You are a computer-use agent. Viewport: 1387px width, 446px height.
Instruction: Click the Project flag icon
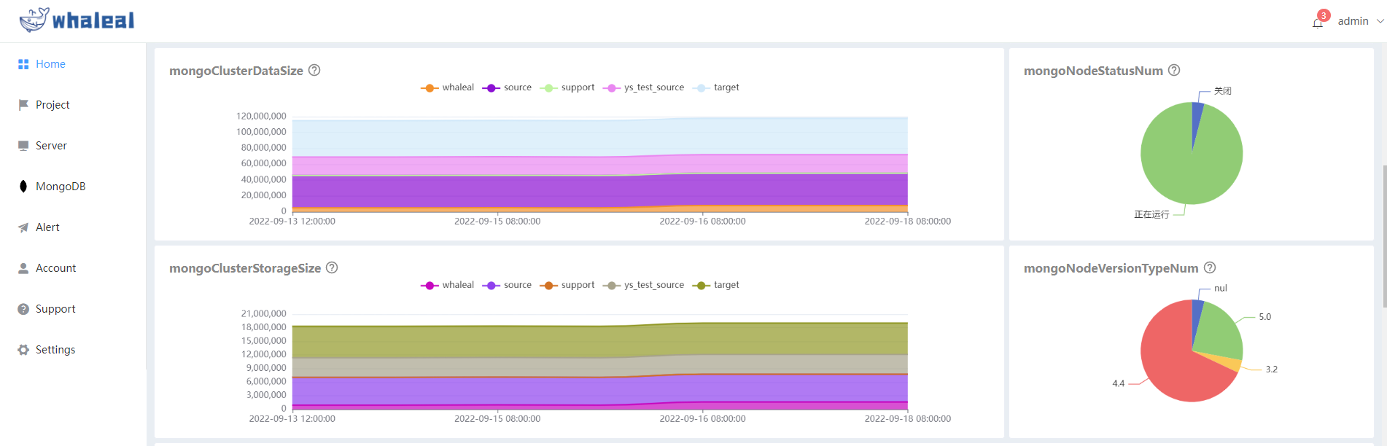pyautogui.click(x=23, y=105)
